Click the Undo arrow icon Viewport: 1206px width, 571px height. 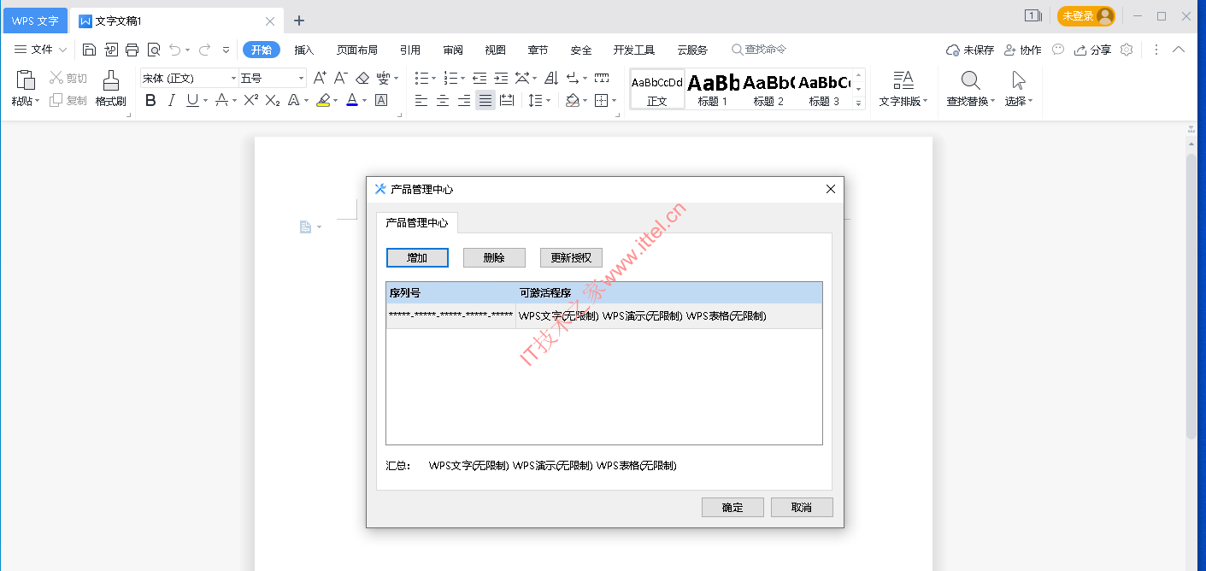(x=174, y=50)
